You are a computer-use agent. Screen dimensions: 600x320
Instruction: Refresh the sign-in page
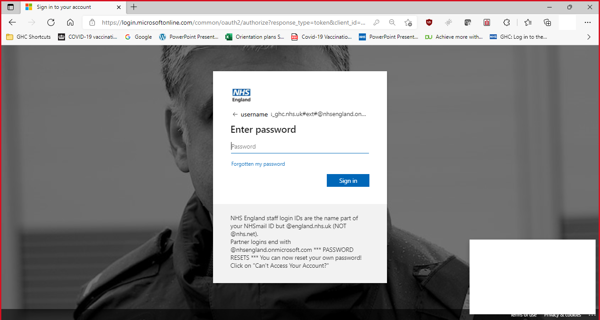(x=51, y=22)
